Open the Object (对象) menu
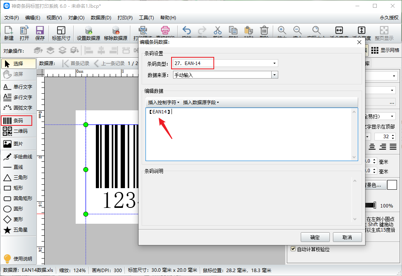 coord(76,18)
